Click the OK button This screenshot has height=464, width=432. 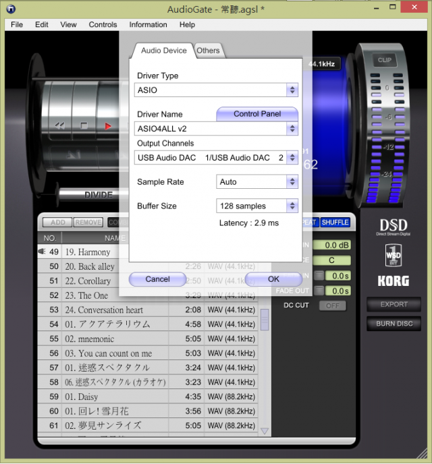click(273, 279)
